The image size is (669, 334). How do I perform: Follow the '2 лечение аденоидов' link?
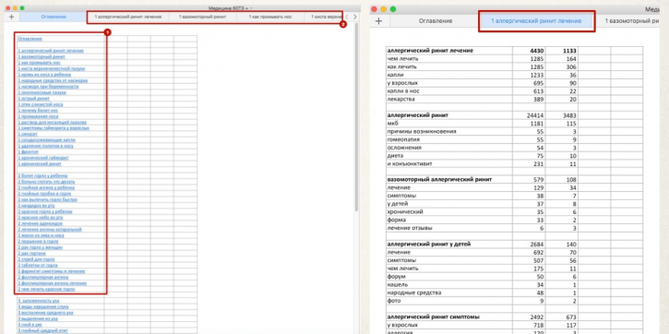(x=40, y=223)
